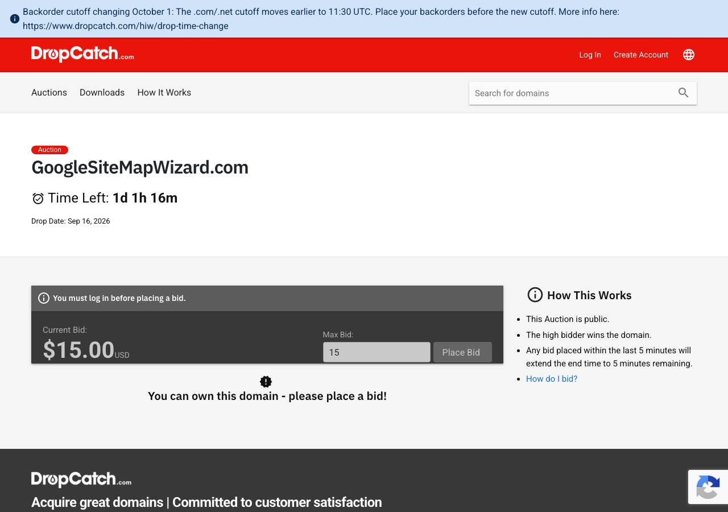
Task: Open the Auctions menu item
Action: click(x=49, y=92)
